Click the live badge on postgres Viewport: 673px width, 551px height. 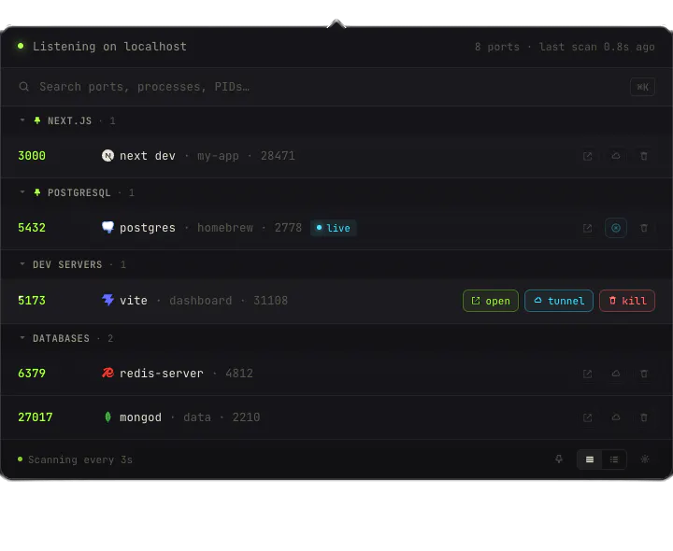(x=333, y=228)
